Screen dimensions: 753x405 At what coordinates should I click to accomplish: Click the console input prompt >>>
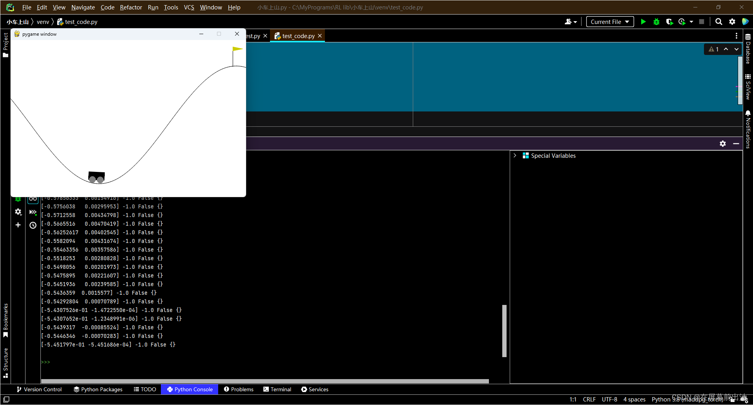pos(46,362)
